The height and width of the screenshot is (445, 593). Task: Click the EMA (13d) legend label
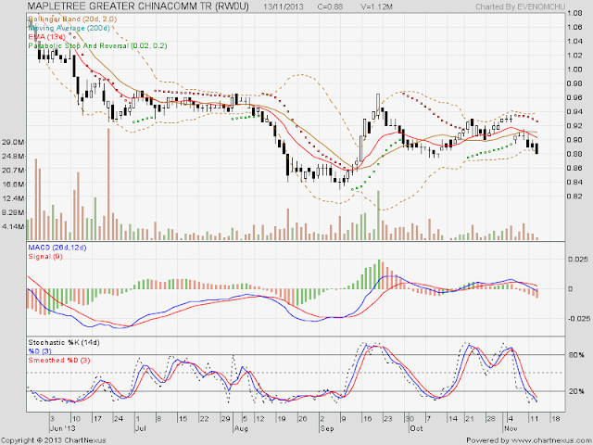[47, 37]
